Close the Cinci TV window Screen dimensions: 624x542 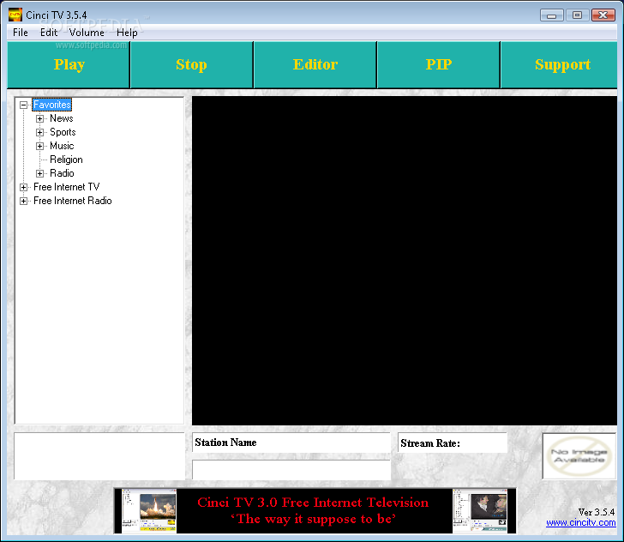coord(603,15)
